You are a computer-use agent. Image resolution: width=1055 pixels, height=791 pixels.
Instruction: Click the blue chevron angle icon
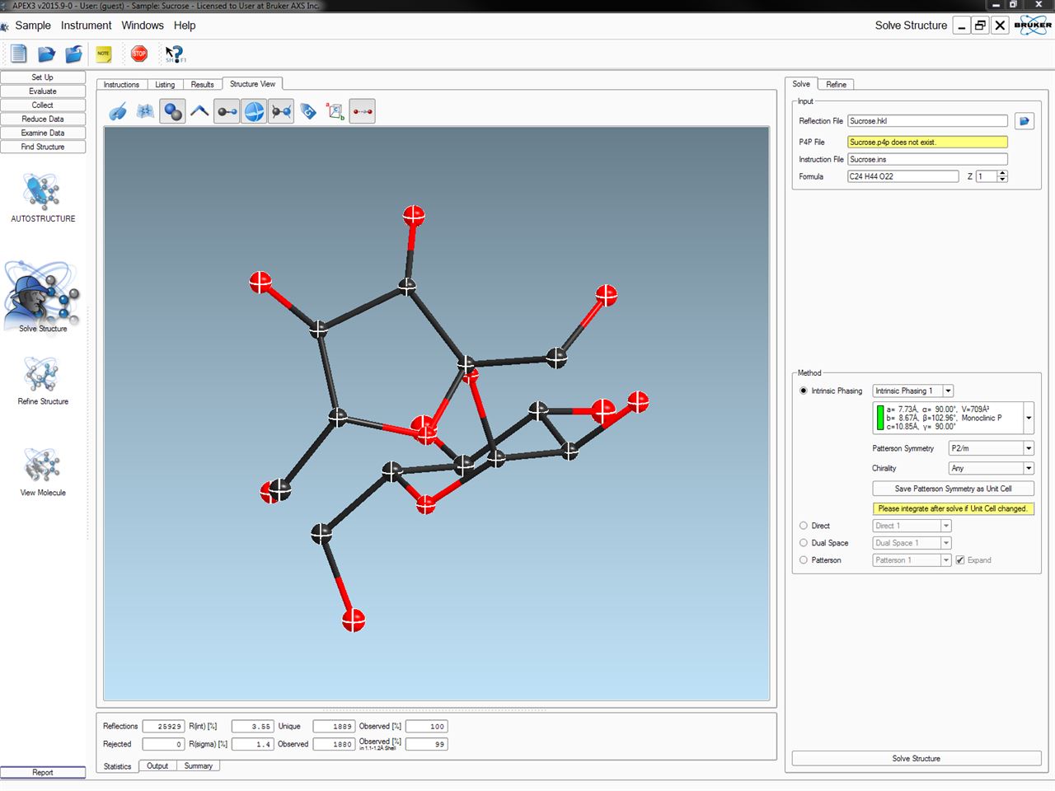(199, 111)
